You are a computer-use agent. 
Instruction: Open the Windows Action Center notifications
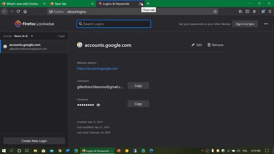coord(267,151)
